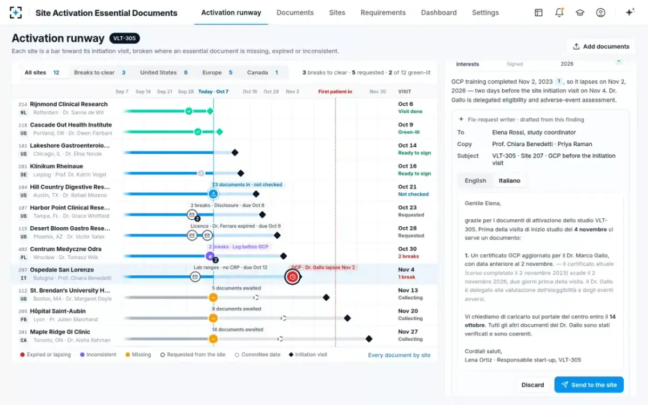
Task: Switch the draft to Italiano
Action: tap(509, 181)
